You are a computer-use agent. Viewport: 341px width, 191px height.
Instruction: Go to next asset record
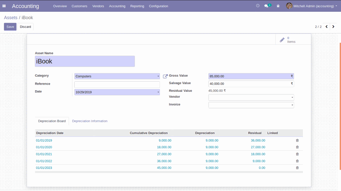[333, 27]
